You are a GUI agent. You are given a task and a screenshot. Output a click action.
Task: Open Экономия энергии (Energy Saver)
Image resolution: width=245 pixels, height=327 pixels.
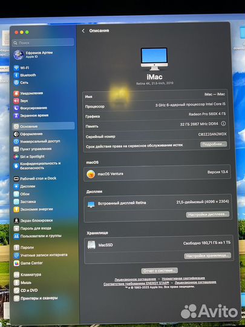[33, 210]
